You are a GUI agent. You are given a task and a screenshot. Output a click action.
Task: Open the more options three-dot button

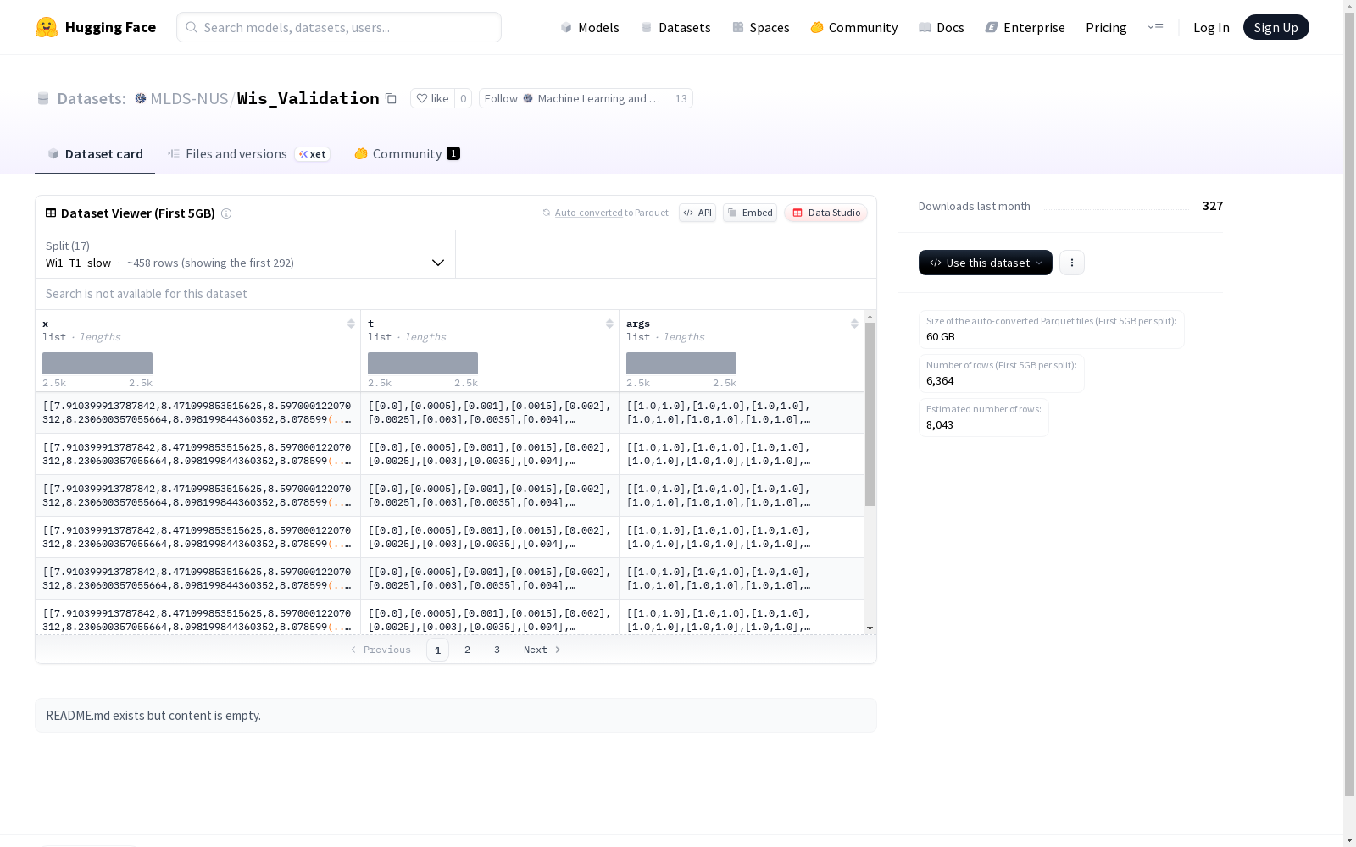[1072, 263]
